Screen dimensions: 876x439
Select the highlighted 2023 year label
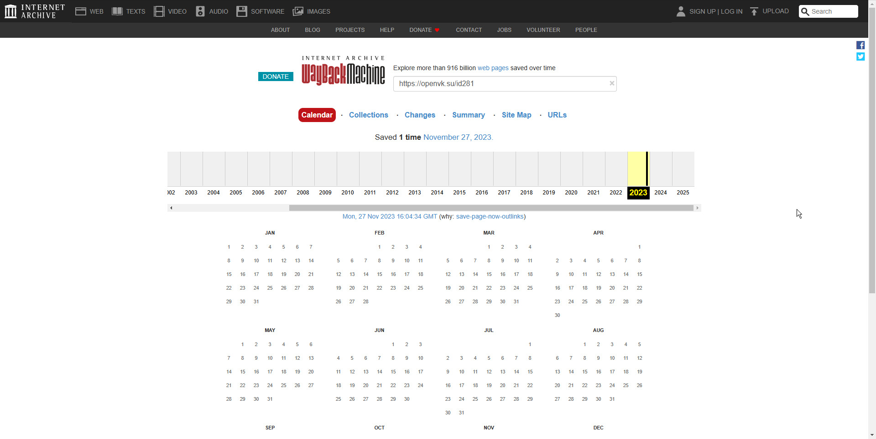coord(638,193)
